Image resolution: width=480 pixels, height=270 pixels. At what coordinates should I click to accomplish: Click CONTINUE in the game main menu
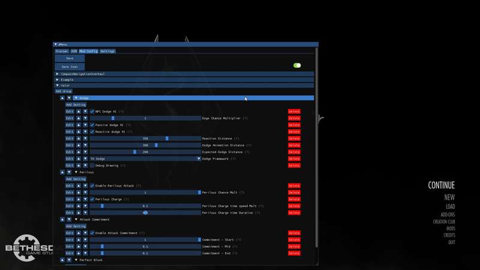click(x=441, y=185)
